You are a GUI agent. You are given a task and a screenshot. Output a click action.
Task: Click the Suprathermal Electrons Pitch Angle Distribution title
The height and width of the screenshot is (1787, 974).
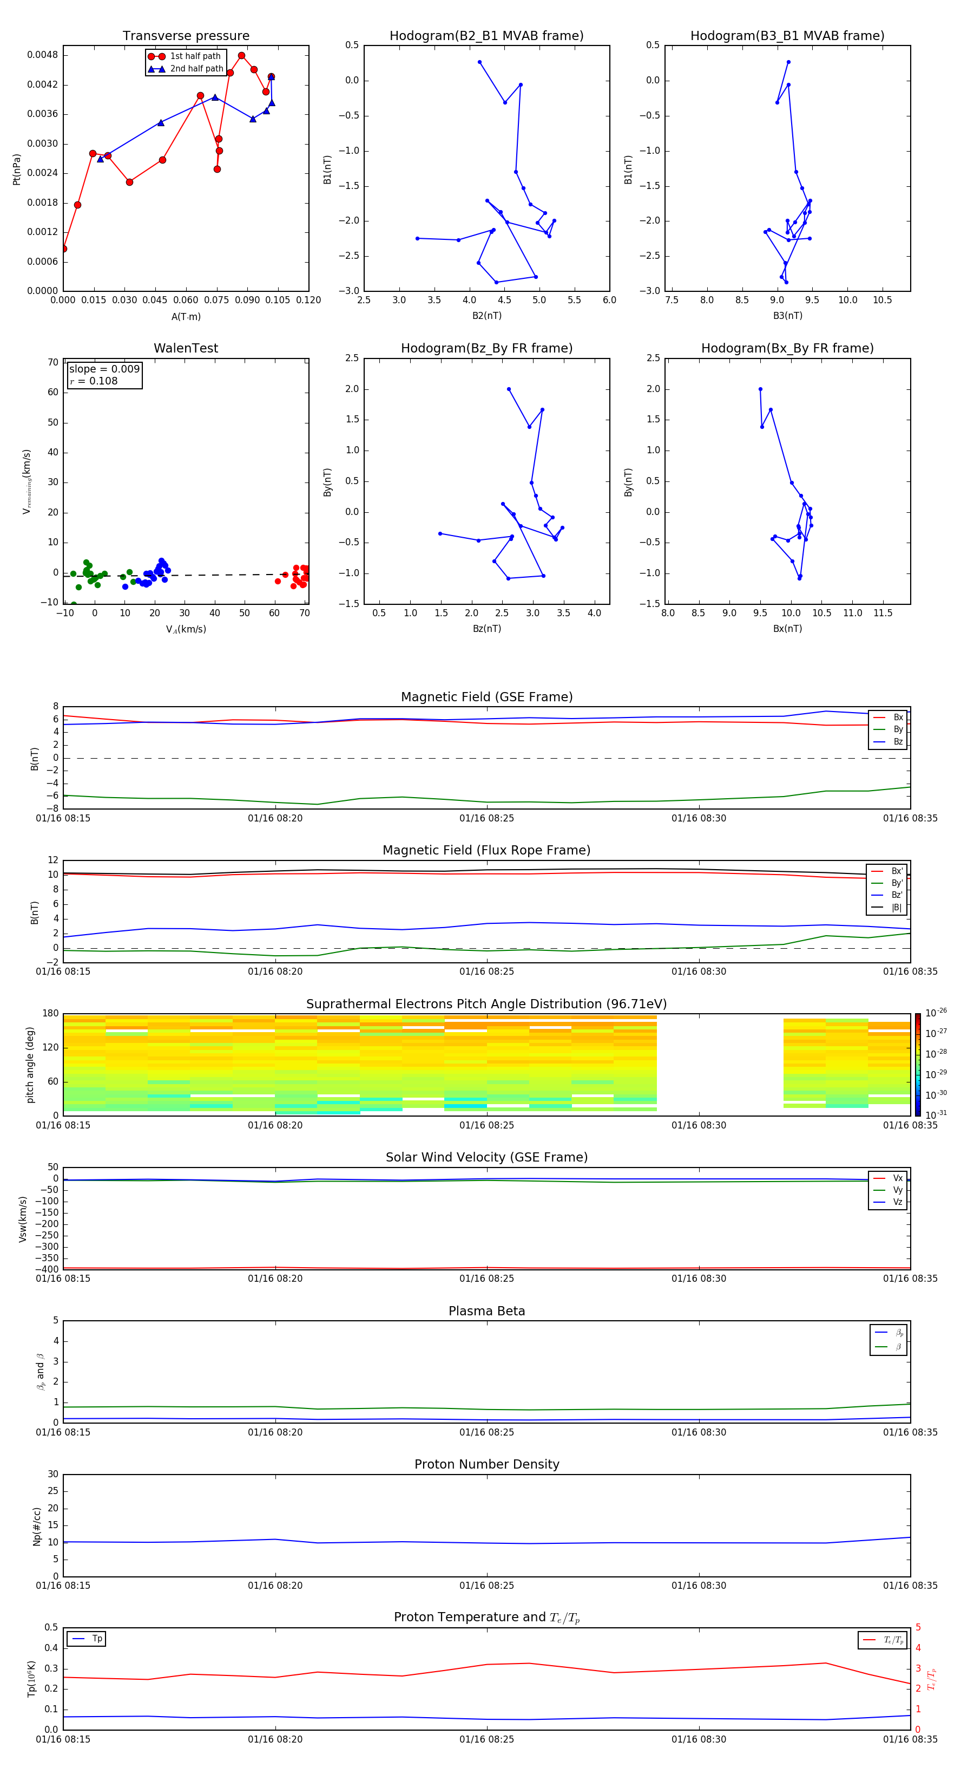[x=486, y=1005]
